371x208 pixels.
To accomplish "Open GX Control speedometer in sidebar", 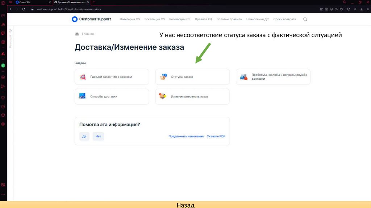I will (x=3, y=16).
